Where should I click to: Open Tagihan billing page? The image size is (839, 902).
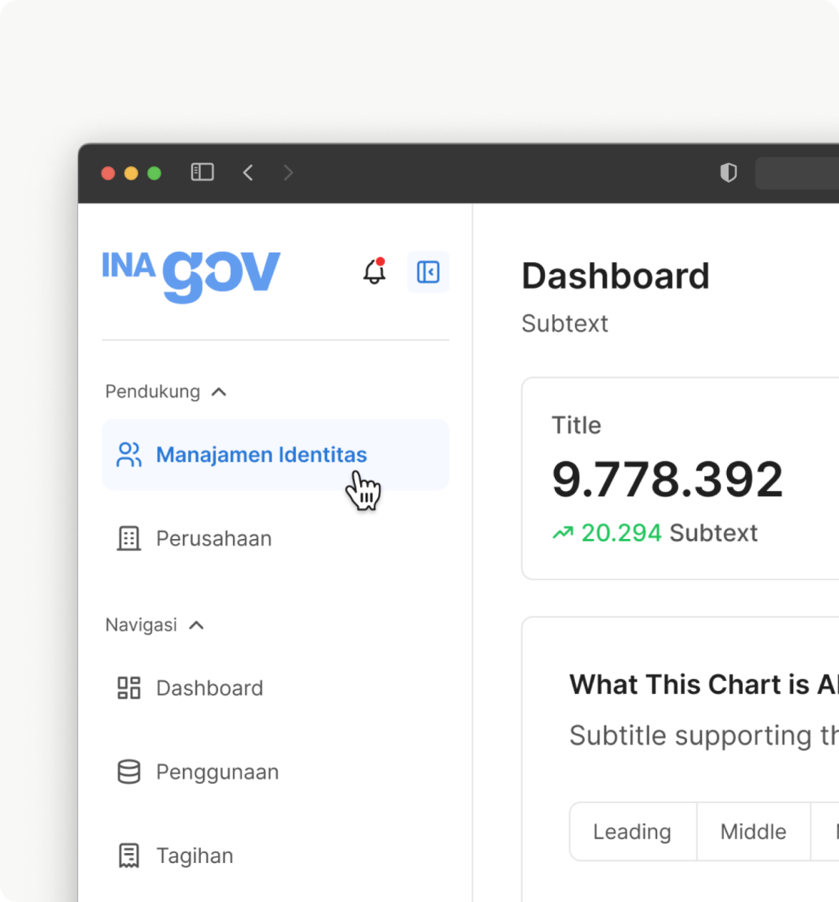click(194, 855)
